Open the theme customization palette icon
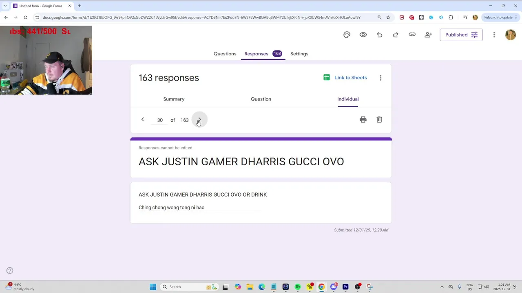The height and width of the screenshot is (293, 522). click(347, 35)
